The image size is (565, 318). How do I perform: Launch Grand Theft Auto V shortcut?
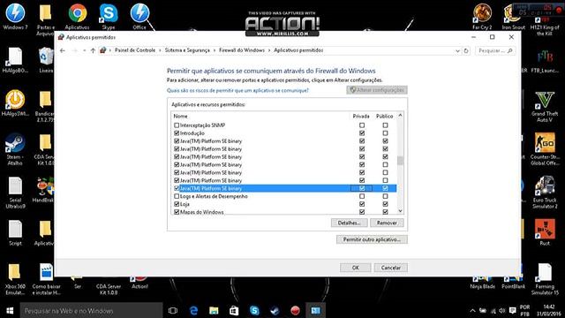tap(545, 107)
